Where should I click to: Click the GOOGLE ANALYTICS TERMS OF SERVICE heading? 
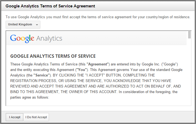(53, 56)
